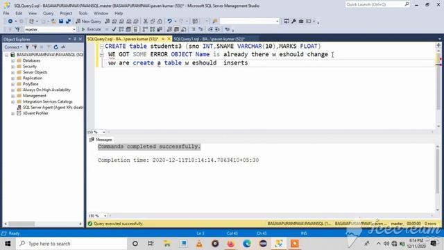The image size is (444, 250).
Task: Close the SQLQuery2.sql tab
Action: point(169,39)
